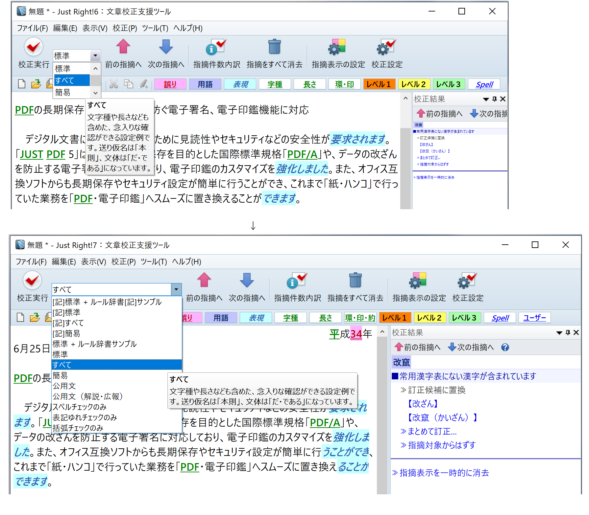
Task: Open 編集(E) menu in Just Right!6
Action: (x=65, y=28)
